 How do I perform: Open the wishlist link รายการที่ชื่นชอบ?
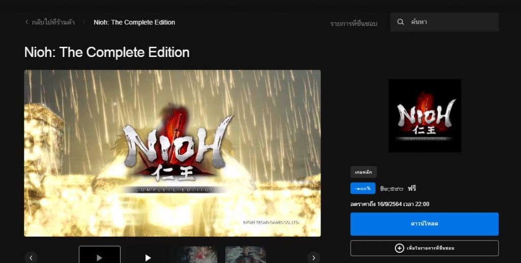pyautogui.click(x=354, y=23)
